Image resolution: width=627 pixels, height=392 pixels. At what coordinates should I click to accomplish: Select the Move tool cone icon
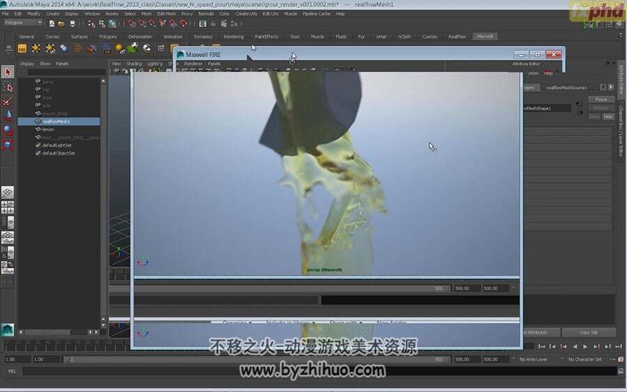coord(8,116)
